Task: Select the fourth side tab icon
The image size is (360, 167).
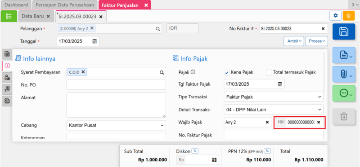Action: click(7, 89)
